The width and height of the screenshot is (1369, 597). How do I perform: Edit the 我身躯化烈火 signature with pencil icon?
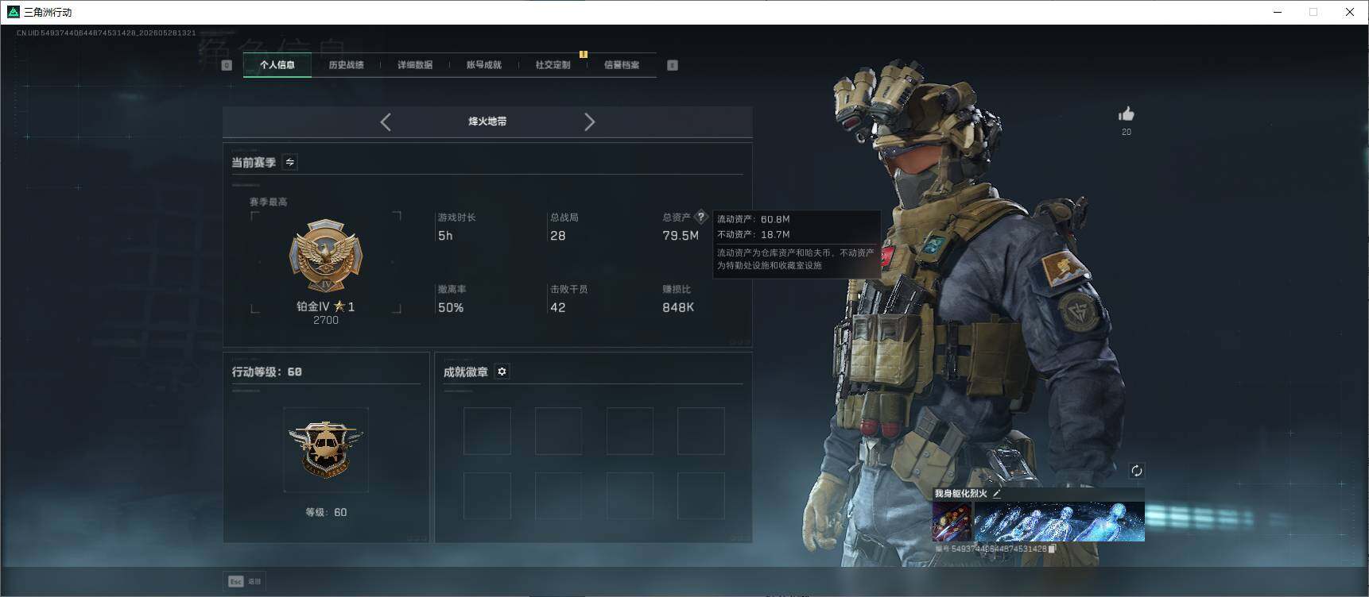[997, 494]
